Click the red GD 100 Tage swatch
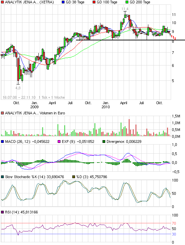 click(94, 2)
